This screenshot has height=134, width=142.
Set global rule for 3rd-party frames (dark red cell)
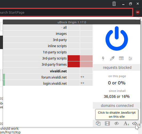point(74,64)
